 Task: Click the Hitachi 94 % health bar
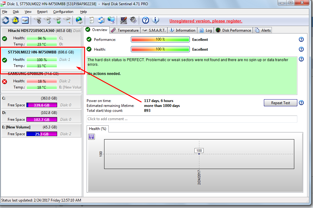pos(42,38)
